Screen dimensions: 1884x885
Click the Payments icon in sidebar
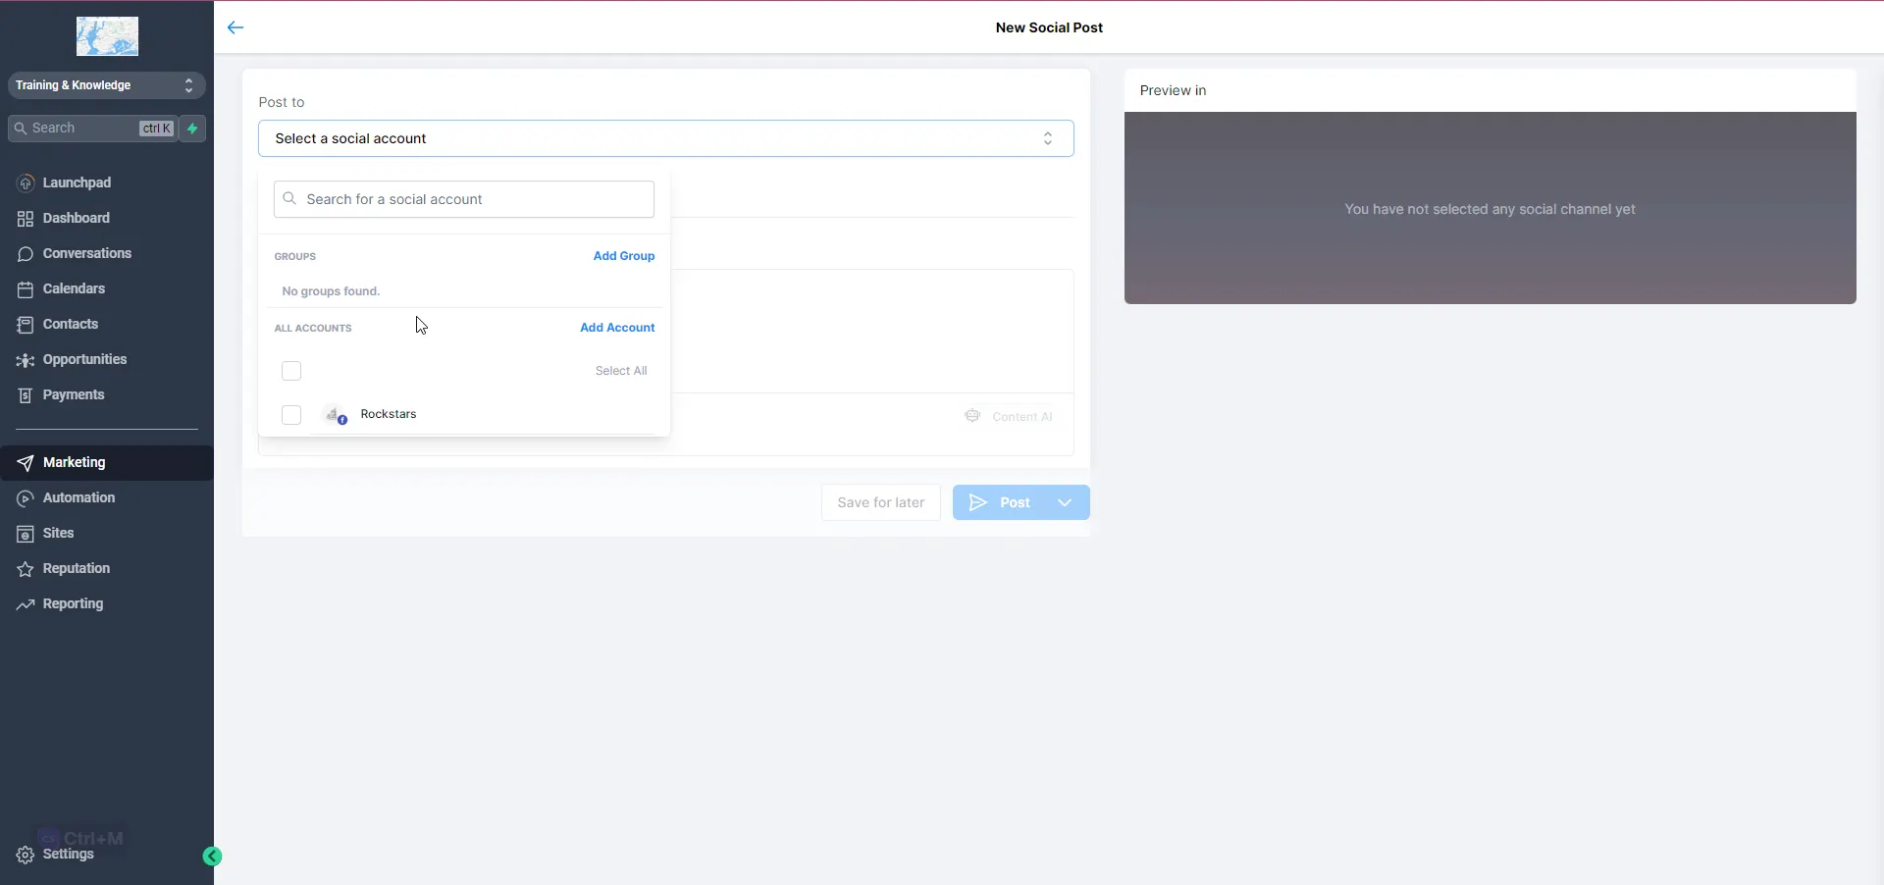26,395
